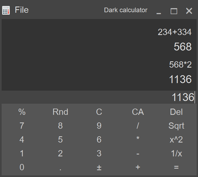
Task: Select the history result 568
Action: pyautogui.click(x=183, y=47)
